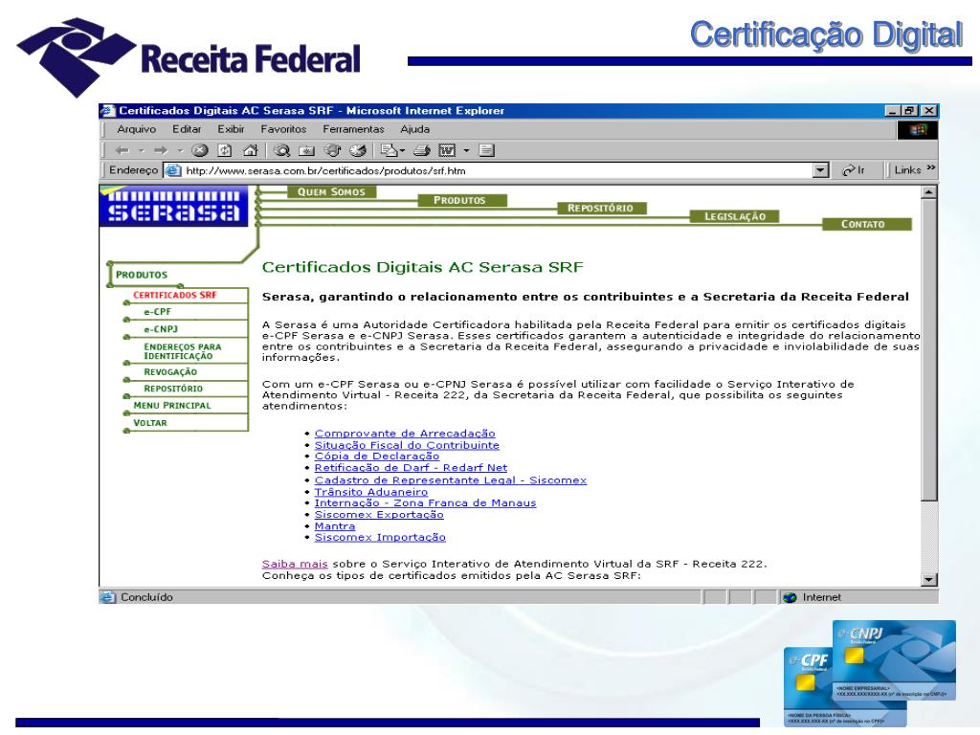Viewport: 980px width, 735px height.
Task: Click the browser Back arrow button
Action: (122, 150)
